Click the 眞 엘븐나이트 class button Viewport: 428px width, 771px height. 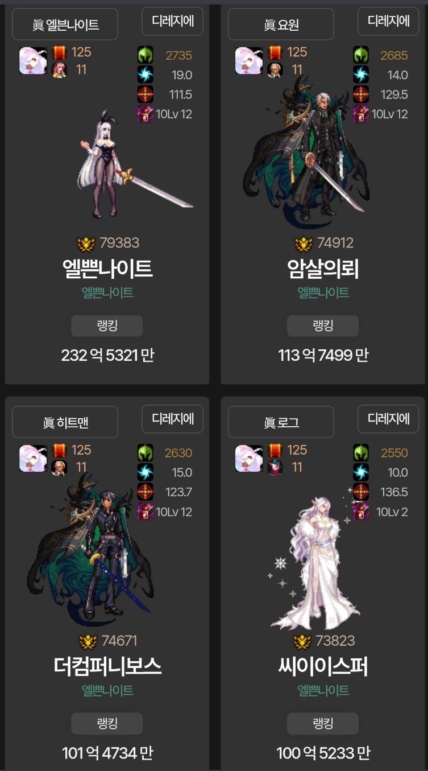65,24
